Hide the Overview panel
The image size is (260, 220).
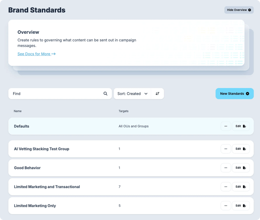point(239,10)
